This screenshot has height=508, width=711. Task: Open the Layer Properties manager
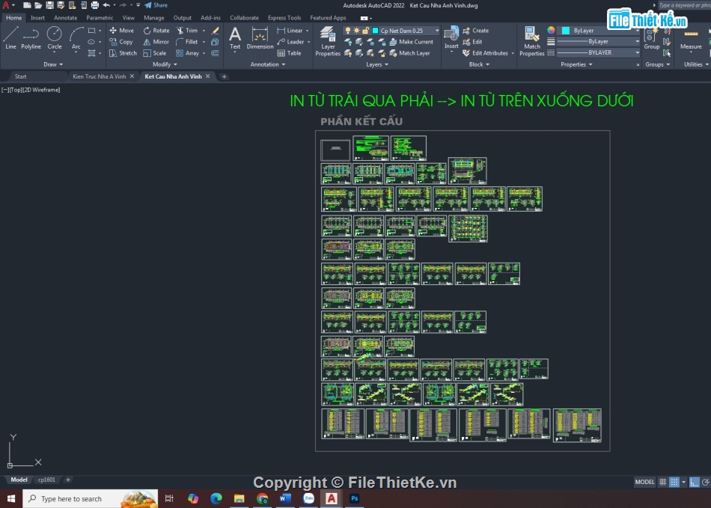[328, 40]
